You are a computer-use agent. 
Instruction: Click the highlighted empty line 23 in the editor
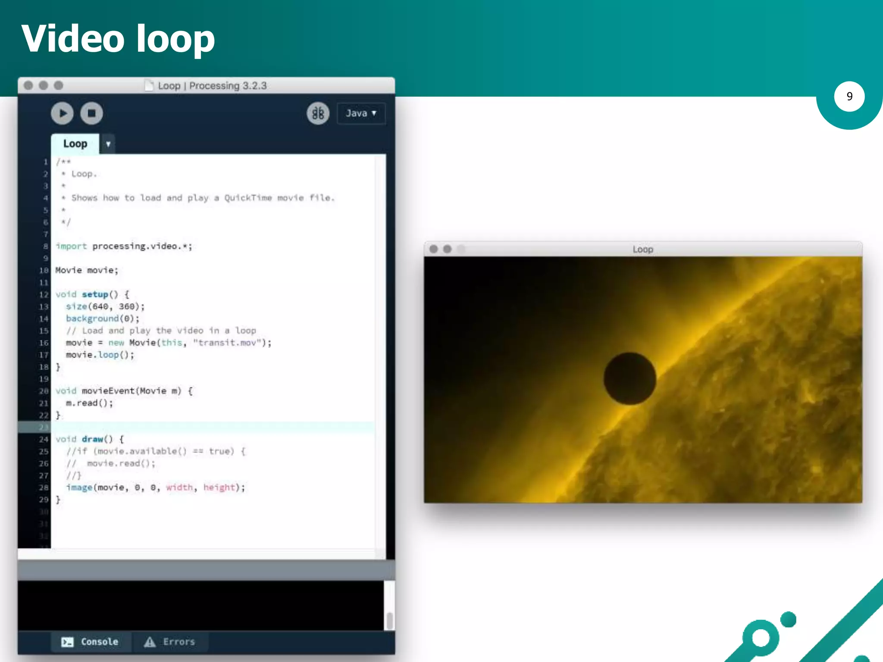[212, 427]
